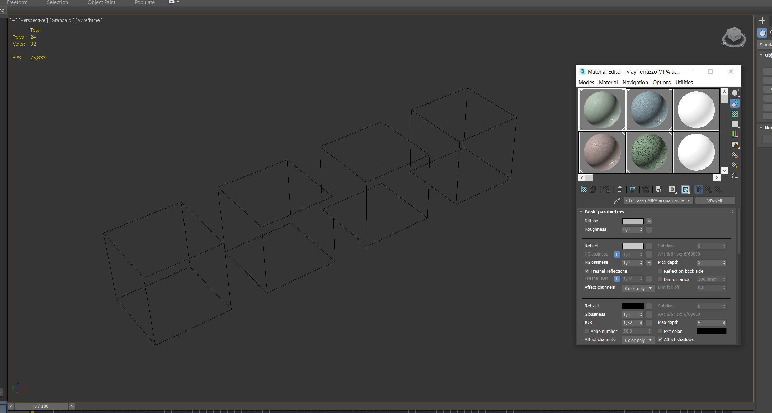Screen dimensions: 772x413
Task: Click the Refract map slot button
Action: pos(649,306)
